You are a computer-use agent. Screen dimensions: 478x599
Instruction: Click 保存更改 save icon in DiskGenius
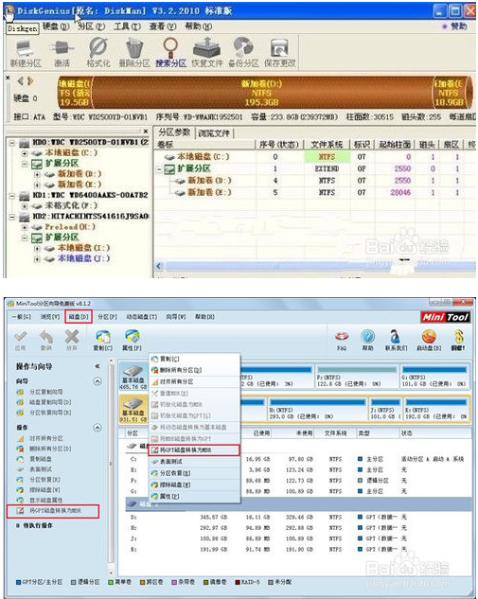coord(279,48)
